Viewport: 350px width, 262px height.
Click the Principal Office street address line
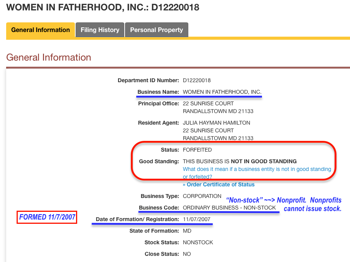pyautogui.click(x=208, y=103)
